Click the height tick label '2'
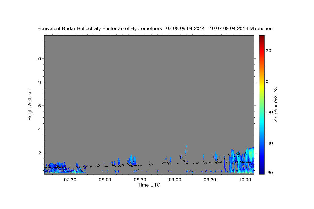The width and height of the screenshot is (314, 209). (39, 153)
